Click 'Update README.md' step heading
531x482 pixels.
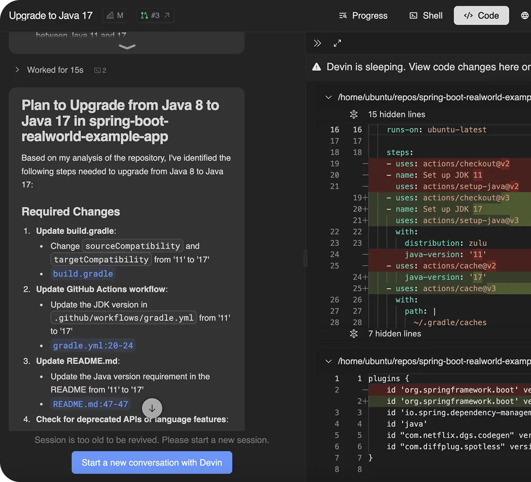click(x=78, y=361)
